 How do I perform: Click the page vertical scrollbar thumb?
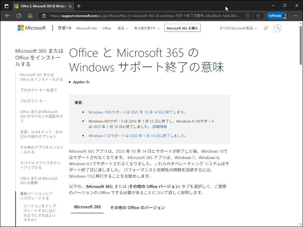[301, 45]
